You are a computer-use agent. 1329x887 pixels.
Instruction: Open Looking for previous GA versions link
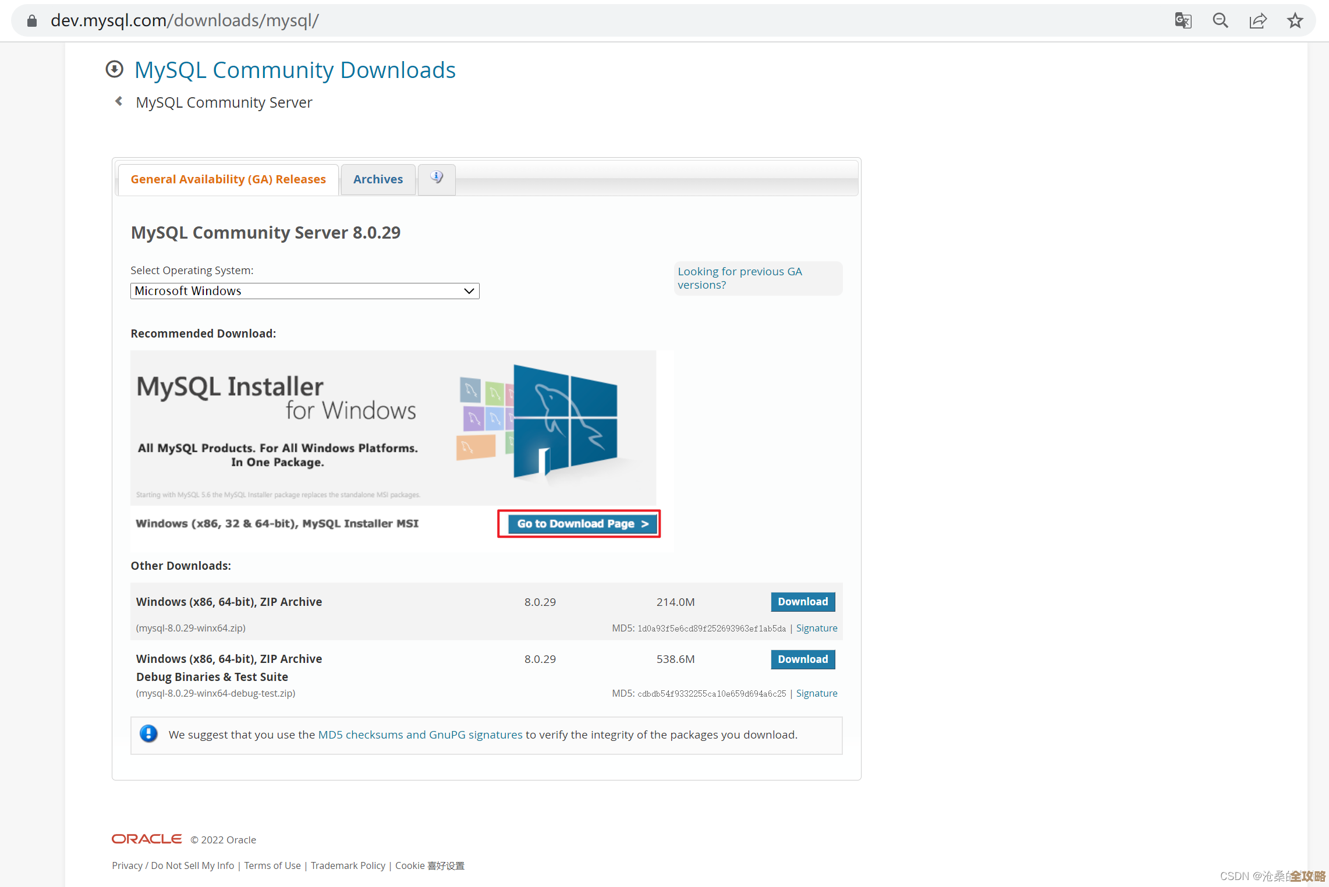(739, 278)
